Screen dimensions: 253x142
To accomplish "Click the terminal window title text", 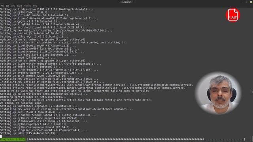I will [x=126, y=2].
